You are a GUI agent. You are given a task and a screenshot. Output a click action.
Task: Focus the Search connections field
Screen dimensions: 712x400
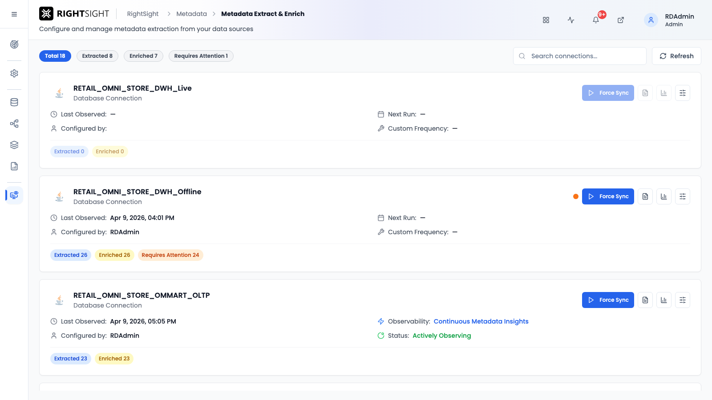click(x=580, y=56)
